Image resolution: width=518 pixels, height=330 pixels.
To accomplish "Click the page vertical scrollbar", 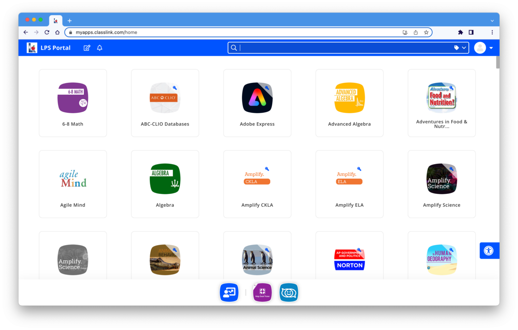I will [x=498, y=63].
